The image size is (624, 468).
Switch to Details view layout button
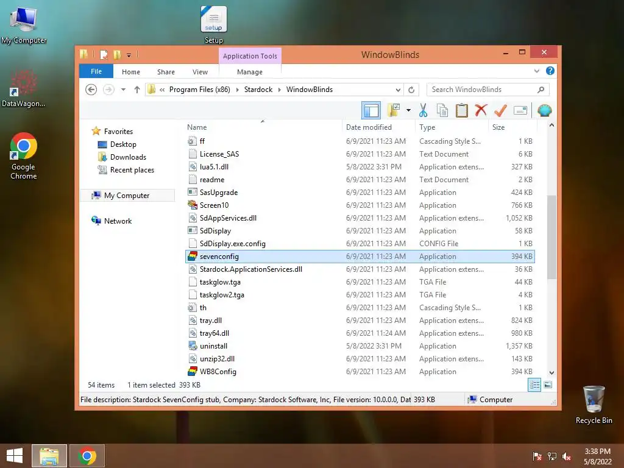(534, 385)
